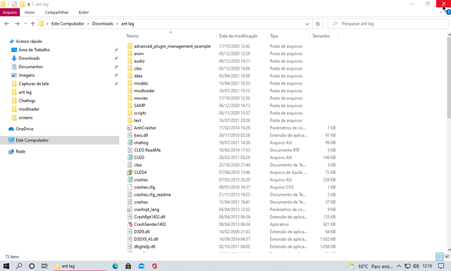Image resolution: width=451 pixels, height=271 pixels.
Task: Open the Windows Start menu
Action: tap(6, 266)
